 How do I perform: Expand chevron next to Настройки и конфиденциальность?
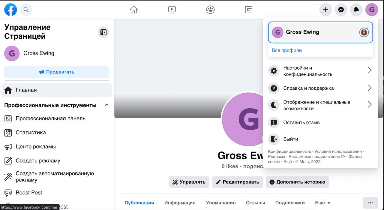(370, 70)
